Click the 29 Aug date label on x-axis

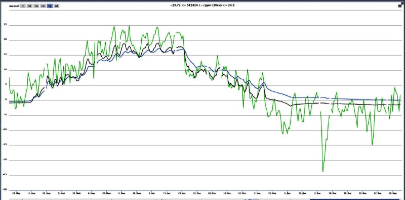pos(183,193)
